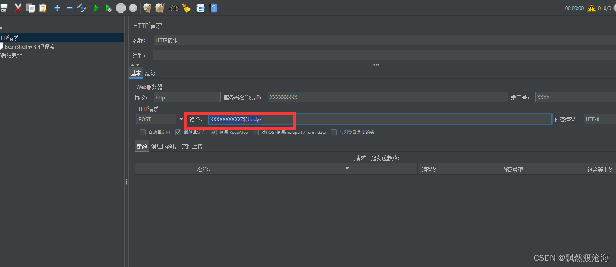Select the 消息体数据 tab

[x=164, y=146]
